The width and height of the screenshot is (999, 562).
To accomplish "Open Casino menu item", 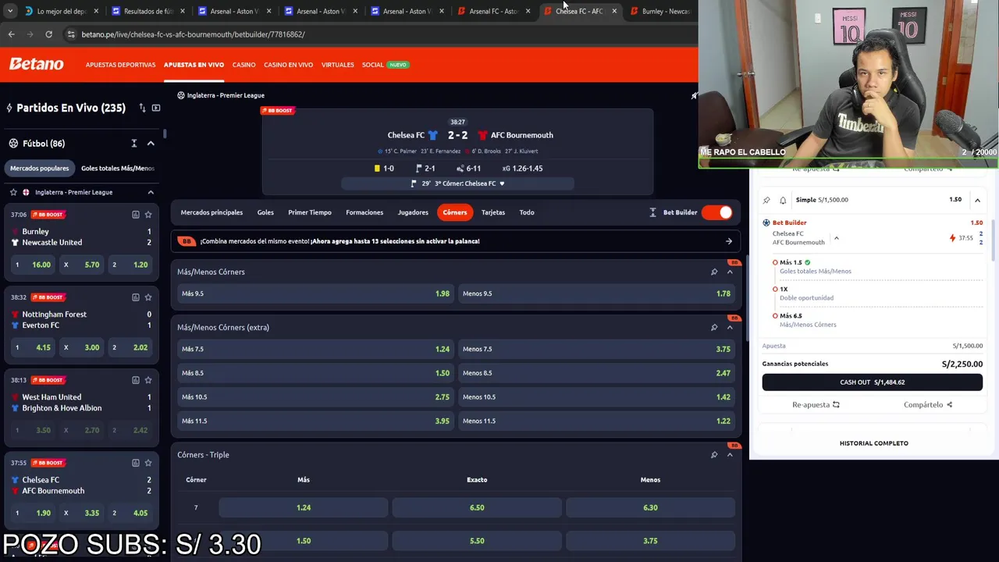I will (x=244, y=65).
